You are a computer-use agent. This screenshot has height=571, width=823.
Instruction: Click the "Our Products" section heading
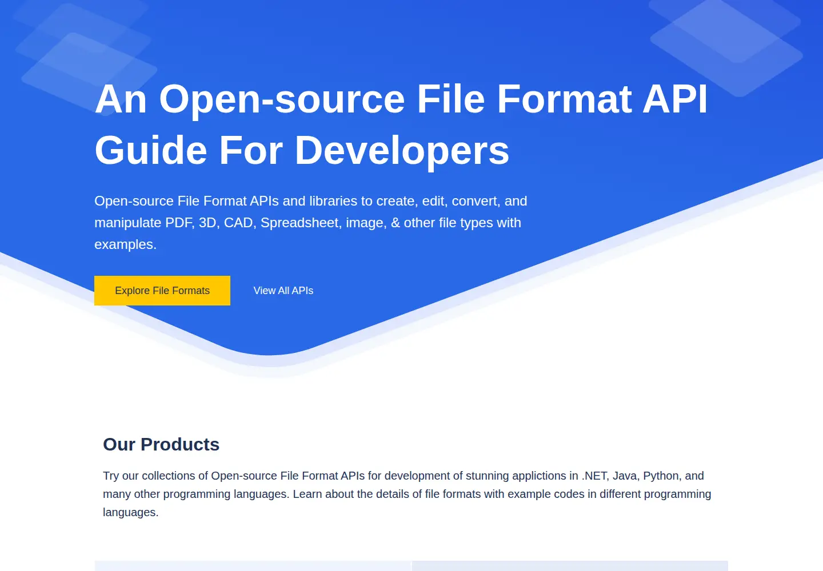coord(161,444)
